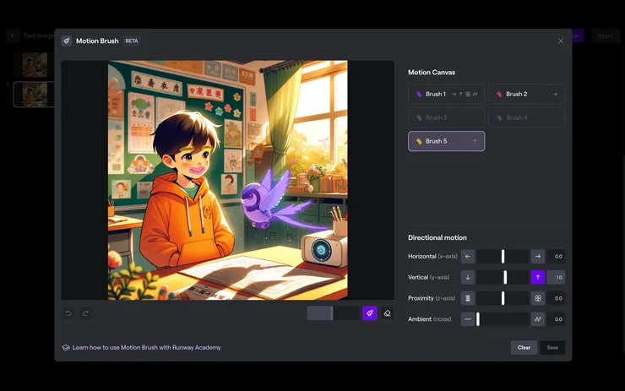Click the Horizontal x-axis slider handle
This screenshot has width=625, height=391.
tap(503, 256)
